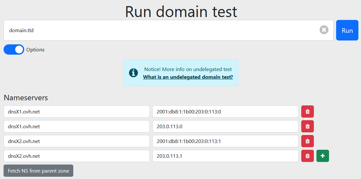This screenshot has width=361, height=179.
Task: Select the last dnsX2.ovh.net nameserver field
Action: tap(77, 156)
